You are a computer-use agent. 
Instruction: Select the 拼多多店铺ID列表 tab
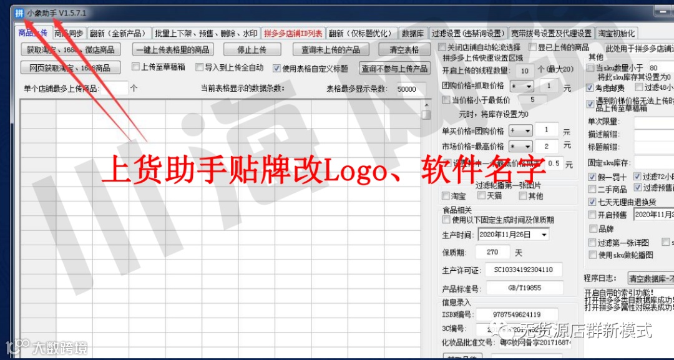(x=293, y=34)
